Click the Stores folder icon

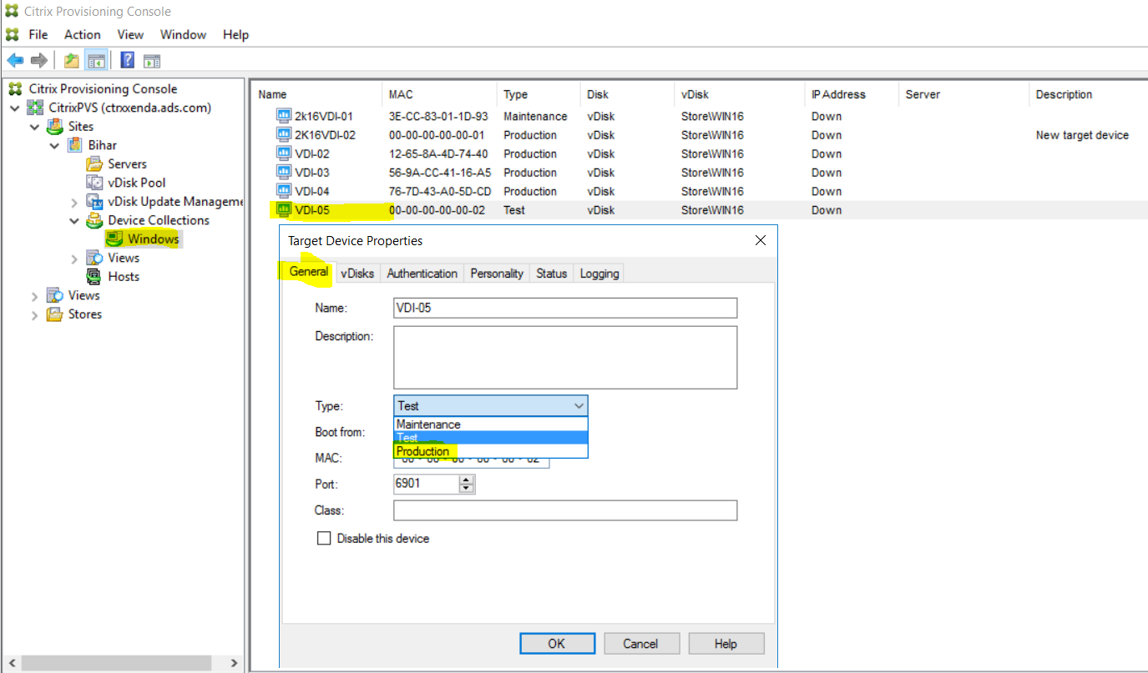tap(55, 314)
